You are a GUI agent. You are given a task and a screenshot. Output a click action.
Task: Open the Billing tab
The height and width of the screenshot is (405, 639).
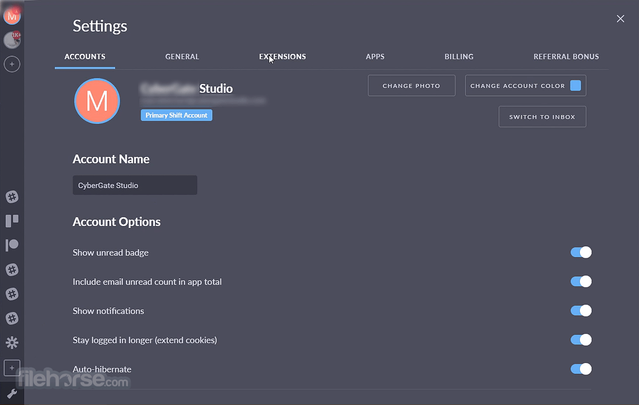459,57
